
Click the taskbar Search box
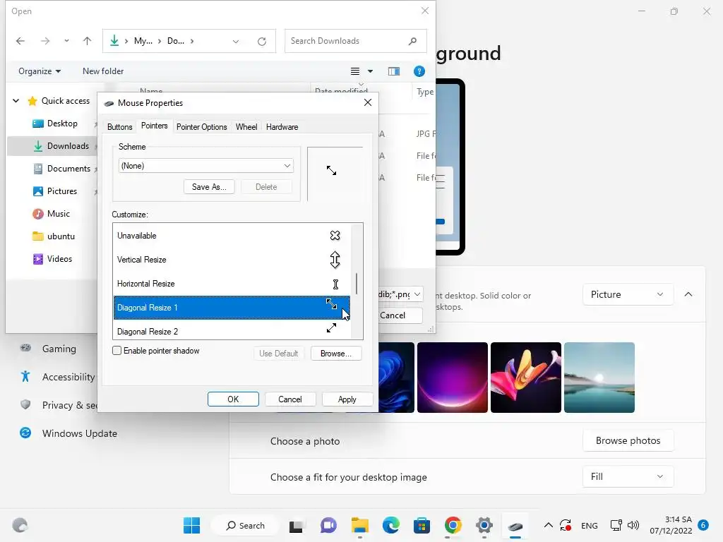coord(245,525)
